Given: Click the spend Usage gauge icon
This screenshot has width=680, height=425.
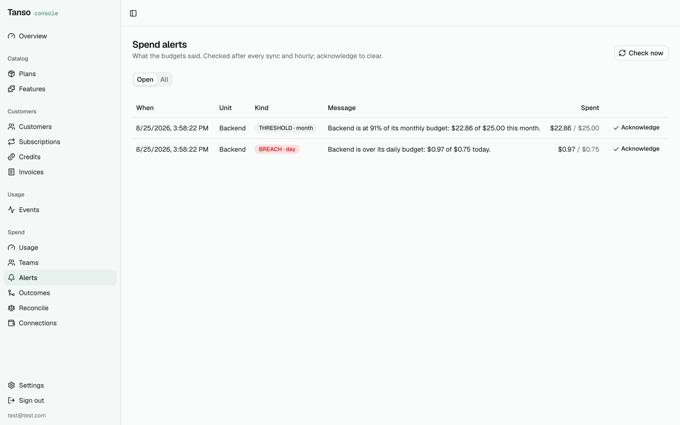Looking at the screenshot, I should pos(11,247).
